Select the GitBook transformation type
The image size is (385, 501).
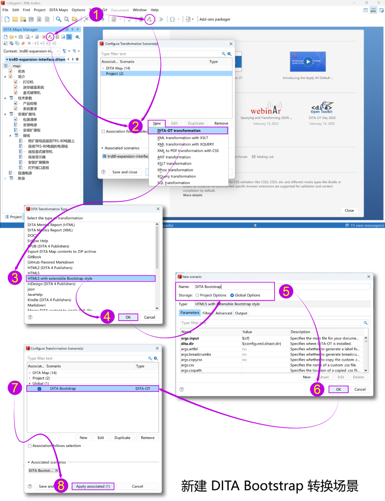tap(35, 257)
